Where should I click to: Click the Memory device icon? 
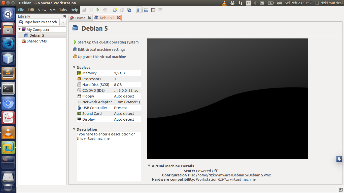79,73
